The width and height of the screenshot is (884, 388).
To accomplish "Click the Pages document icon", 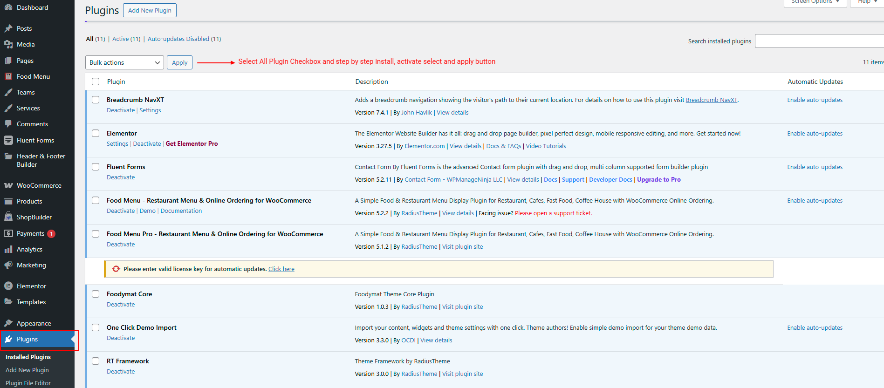I will coord(8,61).
